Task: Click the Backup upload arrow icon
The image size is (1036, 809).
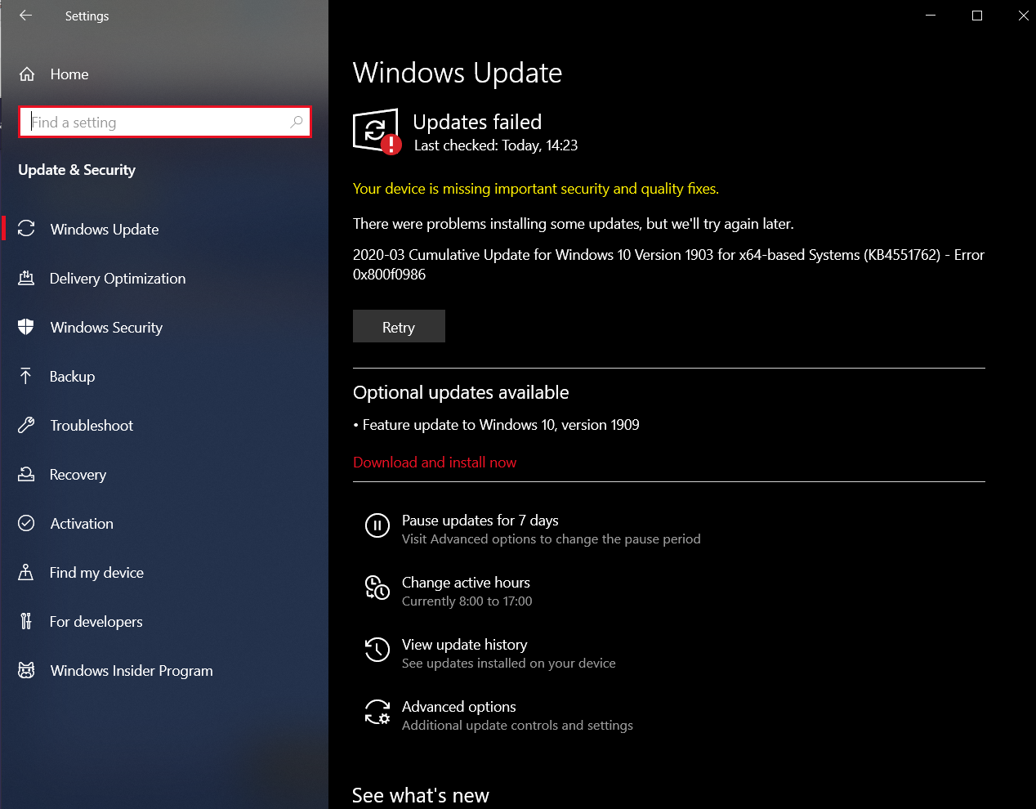Action: pyautogui.click(x=26, y=376)
